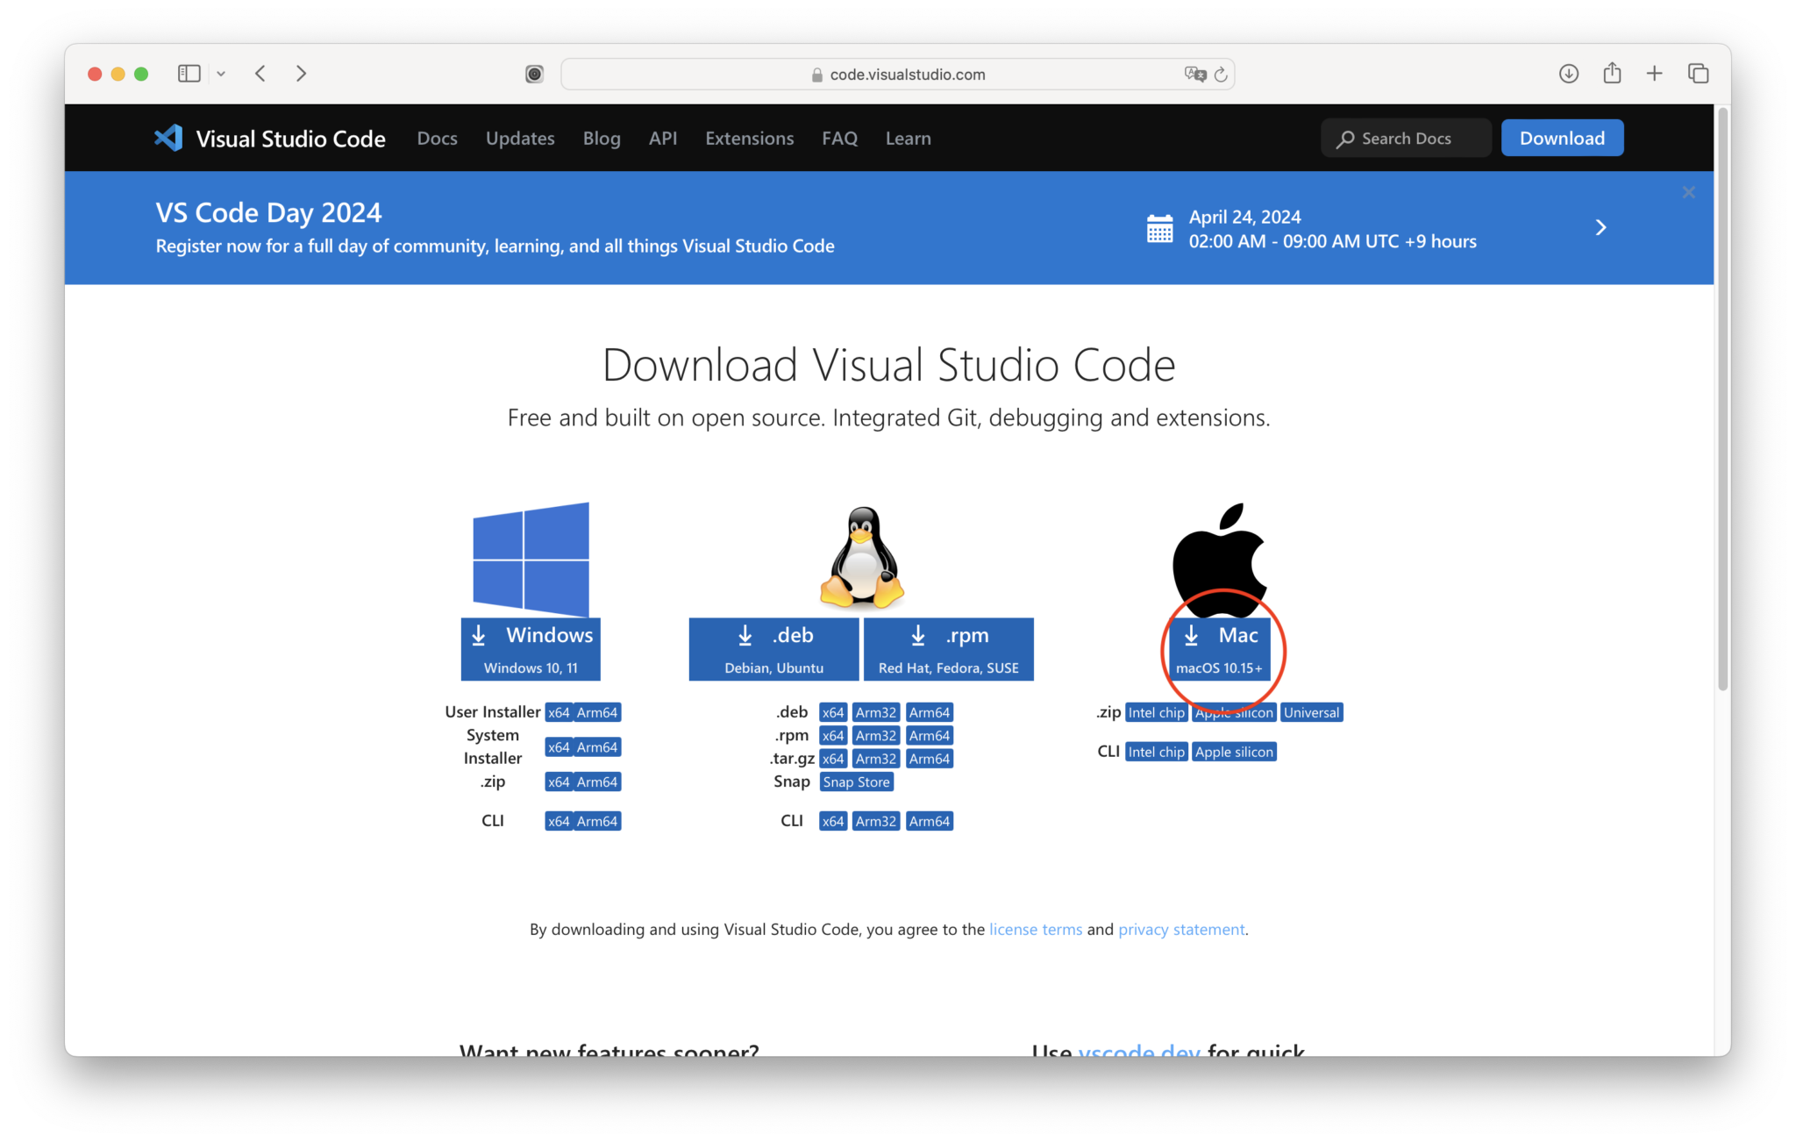Click the blue Download button
Screen dimensions: 1796x1142
coord(1562,138)
